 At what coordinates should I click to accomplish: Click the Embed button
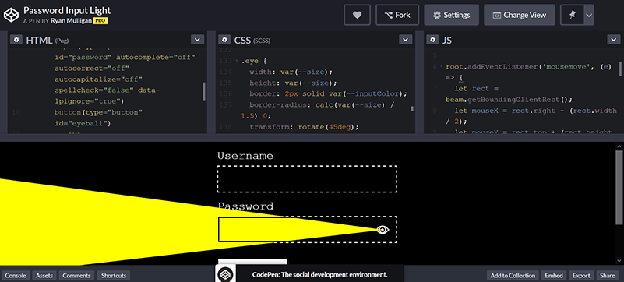click(x=554, y=275)
